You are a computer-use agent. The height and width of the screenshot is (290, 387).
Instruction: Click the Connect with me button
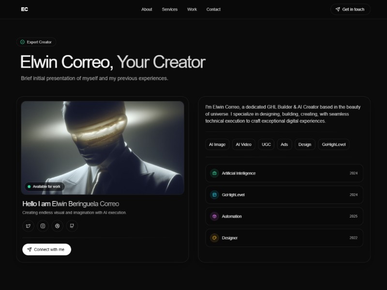[x=46, y=249]
